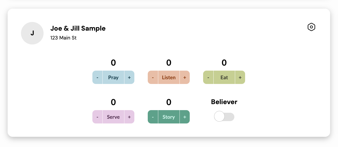Open the hexagon settings icon
The height and width of the screenshot is (147, 338).
coord(311,27)
